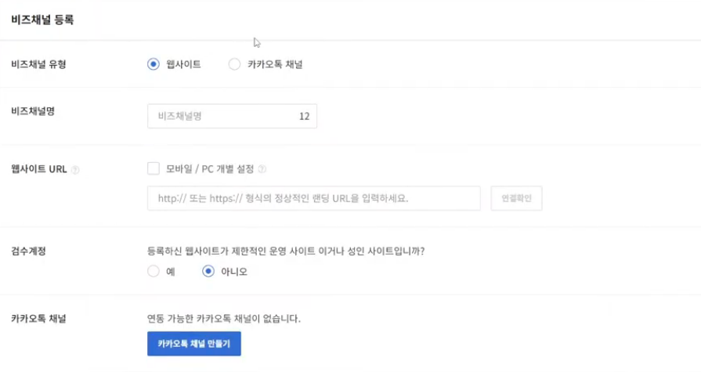The image size is (701, 372).
Task: Choose 카카오톡 채널 as the bizchannel type
Action: tap(234, 64)
